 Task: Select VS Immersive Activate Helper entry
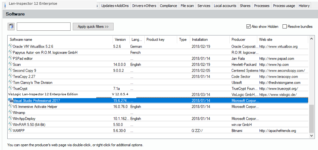pyautogui.click(x=158, y=107)
